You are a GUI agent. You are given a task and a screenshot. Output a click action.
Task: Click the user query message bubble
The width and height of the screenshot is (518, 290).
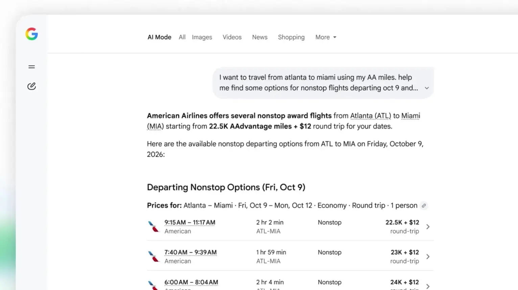(x=323, y=83)
